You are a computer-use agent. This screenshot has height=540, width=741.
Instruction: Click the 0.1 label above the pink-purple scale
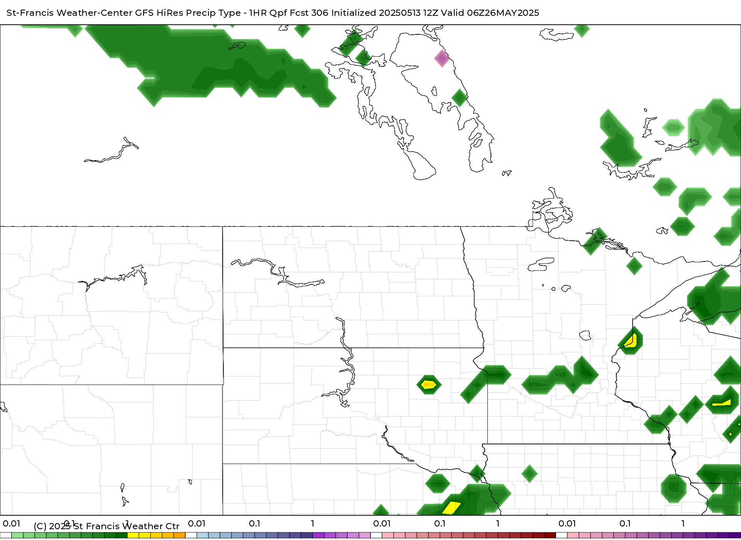(x=625, y=524)
